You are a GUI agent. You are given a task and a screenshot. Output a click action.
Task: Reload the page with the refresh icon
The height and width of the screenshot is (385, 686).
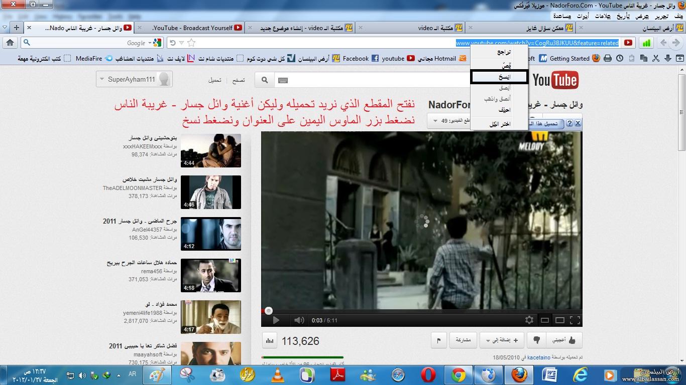(x=173, y=43)
